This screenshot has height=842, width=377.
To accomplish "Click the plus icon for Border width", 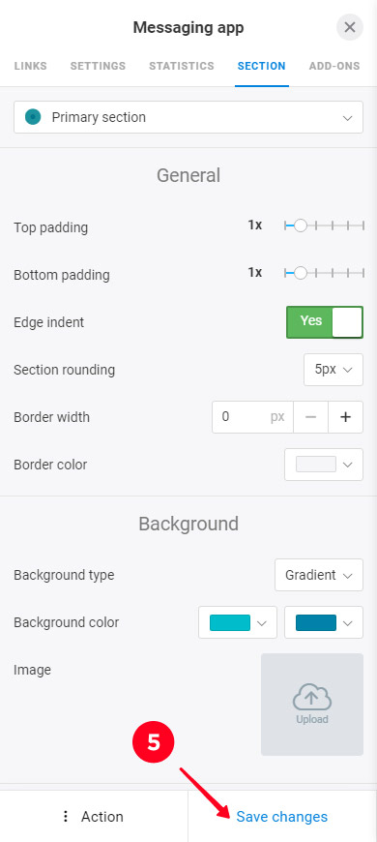I will (345, 417).
